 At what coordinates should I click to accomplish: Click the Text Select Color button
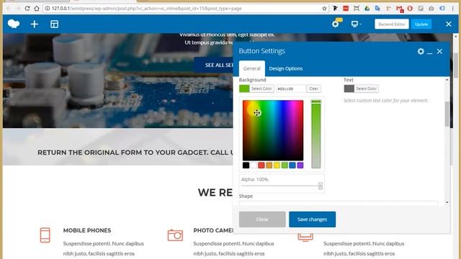pos(366,88)
